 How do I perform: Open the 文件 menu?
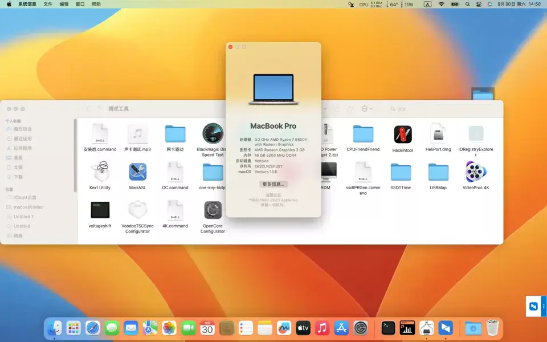point(48,4)
